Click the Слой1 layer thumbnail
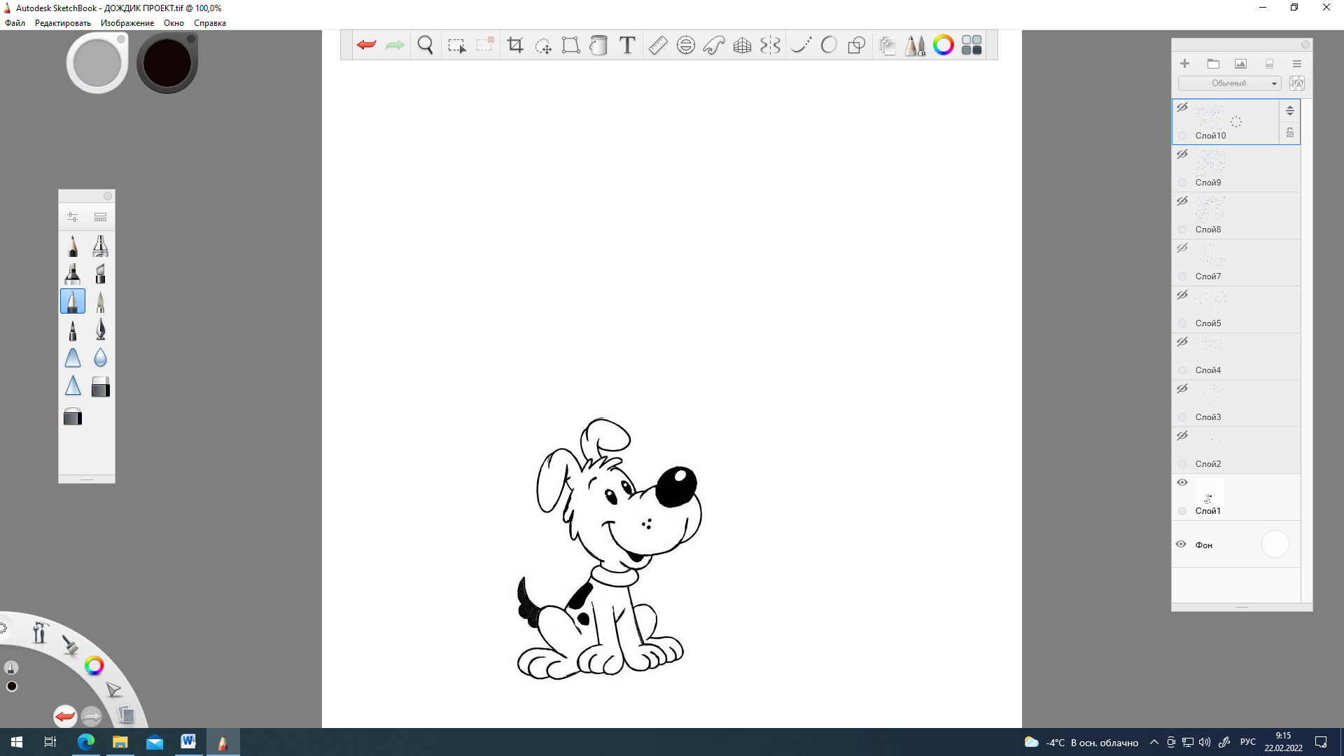The width and height of the screenshot is (1344, 756). 1210,492
